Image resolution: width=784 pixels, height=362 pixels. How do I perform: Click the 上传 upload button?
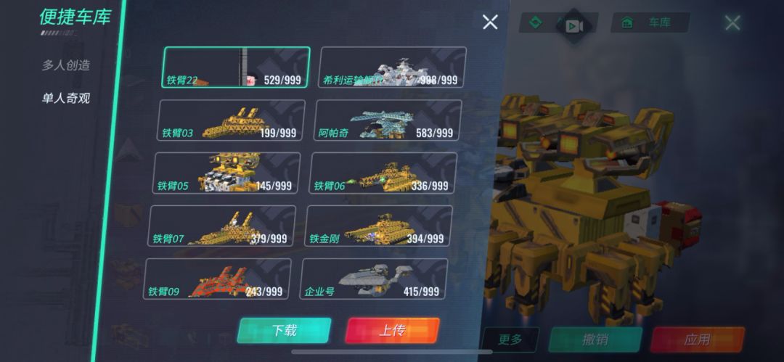point(393,331)
